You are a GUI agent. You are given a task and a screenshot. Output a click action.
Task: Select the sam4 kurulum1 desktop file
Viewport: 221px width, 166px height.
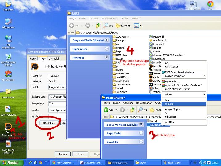pos(8,111)
